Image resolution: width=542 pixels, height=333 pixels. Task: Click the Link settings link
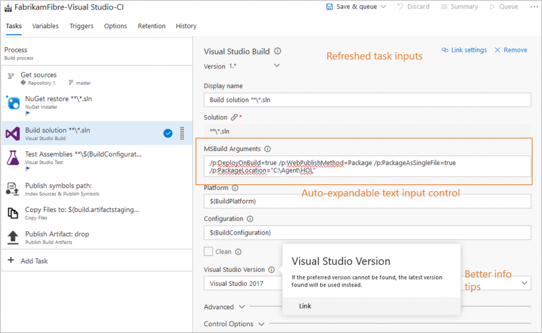(464, 50)
